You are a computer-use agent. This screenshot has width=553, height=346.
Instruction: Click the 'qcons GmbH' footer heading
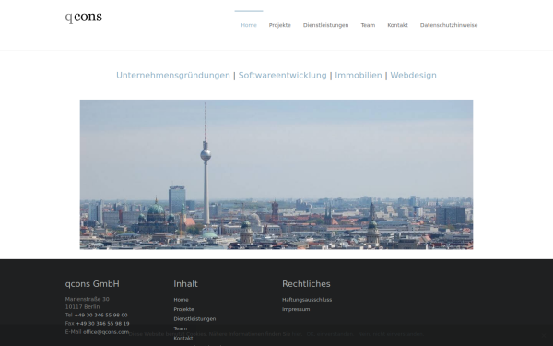coord(92,284)
